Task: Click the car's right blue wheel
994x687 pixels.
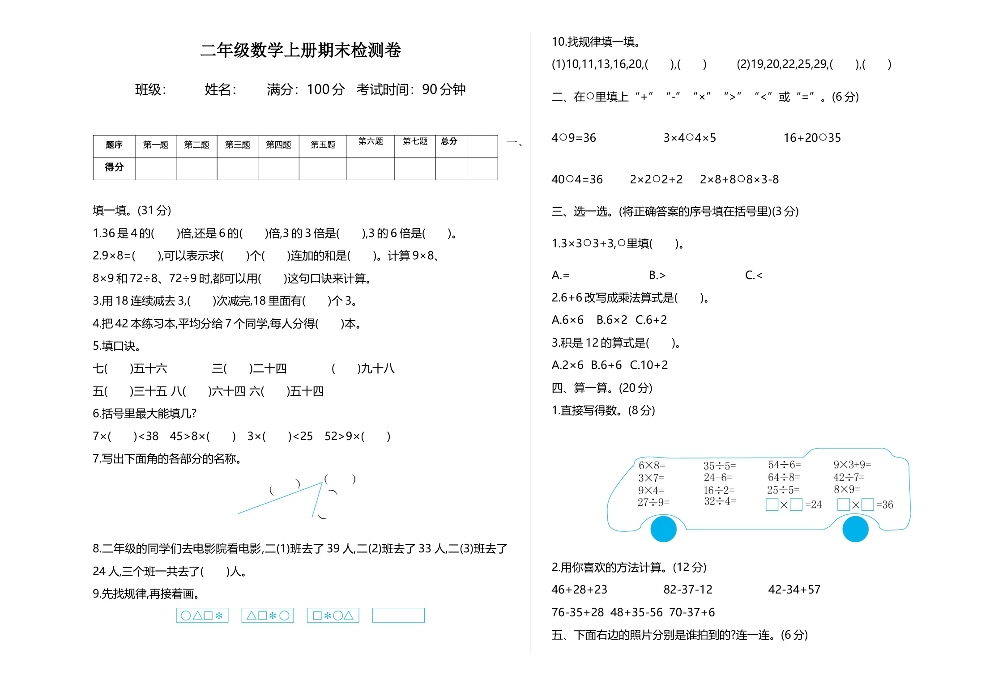Action: tap(855, 529)
